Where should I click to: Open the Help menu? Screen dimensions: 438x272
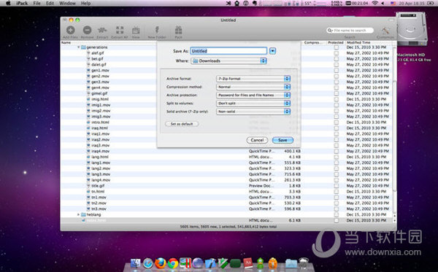(x=85, y=3)
